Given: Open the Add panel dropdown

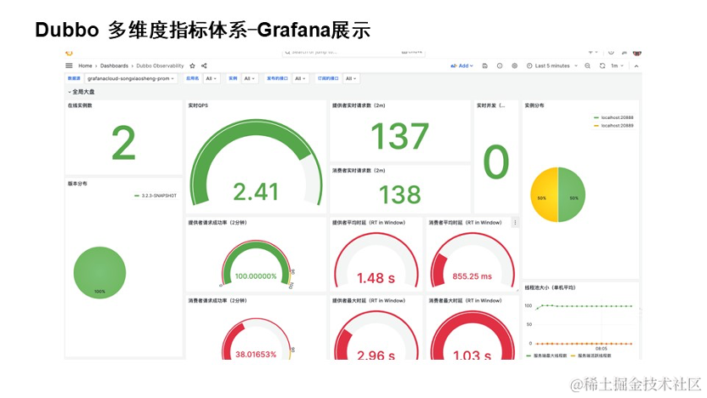Looking at the screenshot, I should click(462, 65).
